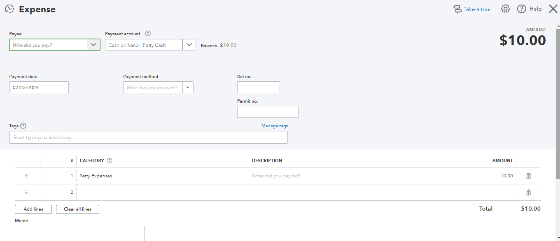Image resolution: width=560 pixels, height=241 pixels.
Task: Delete line 1 with trash icon
Action: (528, 176)
